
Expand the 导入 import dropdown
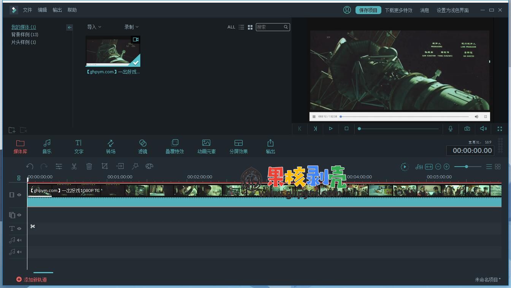pyautogui.click(x=94, y=27)
